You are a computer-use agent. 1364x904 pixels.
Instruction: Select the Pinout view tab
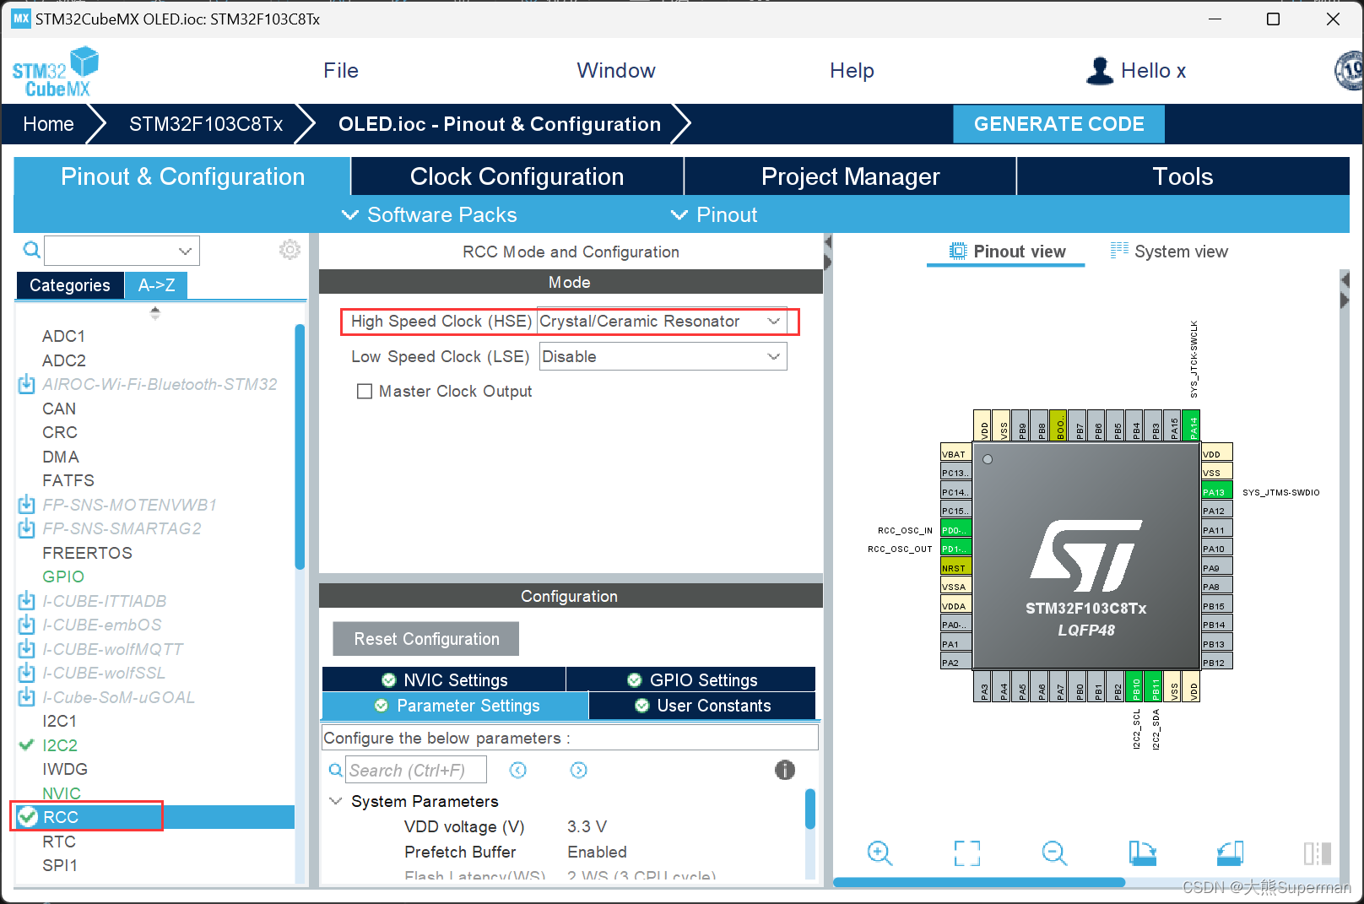[1007, 252]
